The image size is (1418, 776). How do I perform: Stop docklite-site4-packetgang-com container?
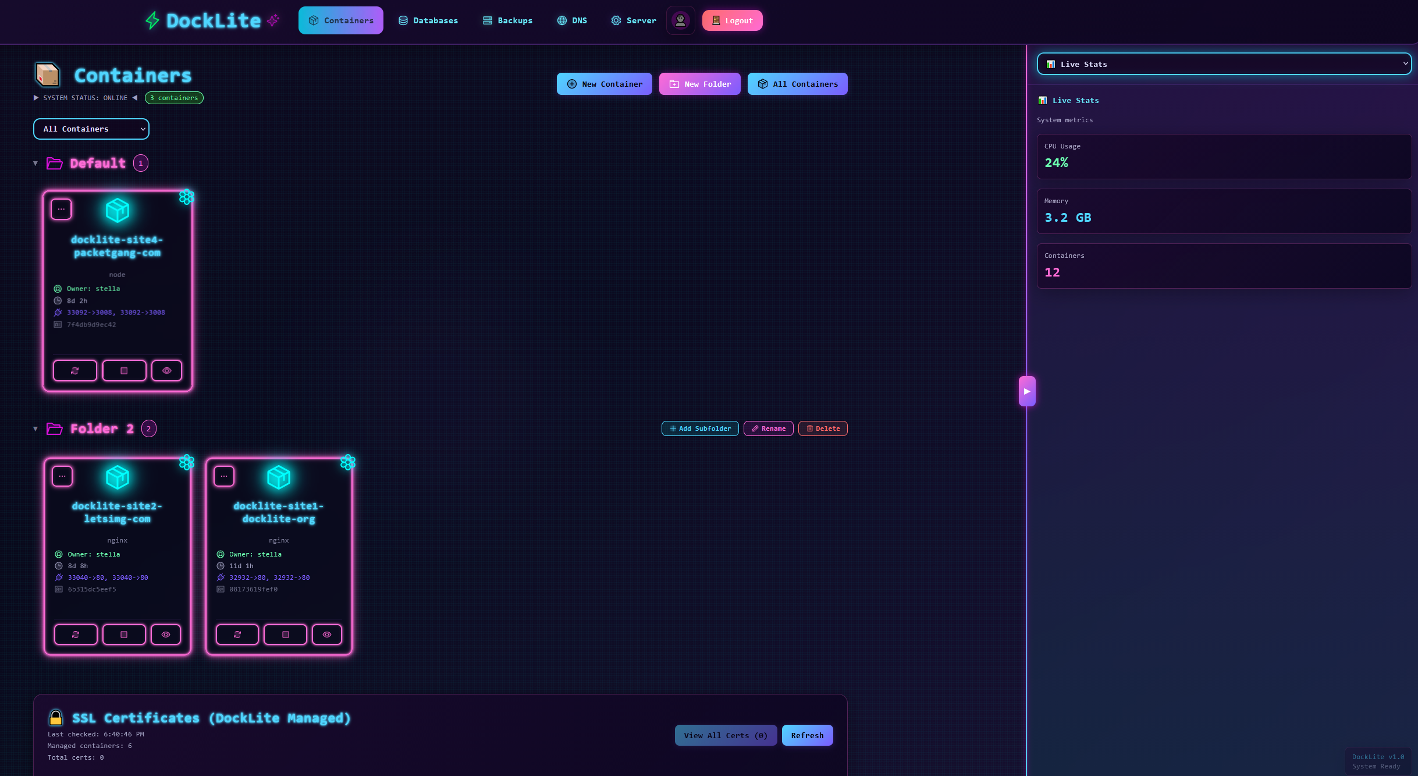tap(124, 370)
